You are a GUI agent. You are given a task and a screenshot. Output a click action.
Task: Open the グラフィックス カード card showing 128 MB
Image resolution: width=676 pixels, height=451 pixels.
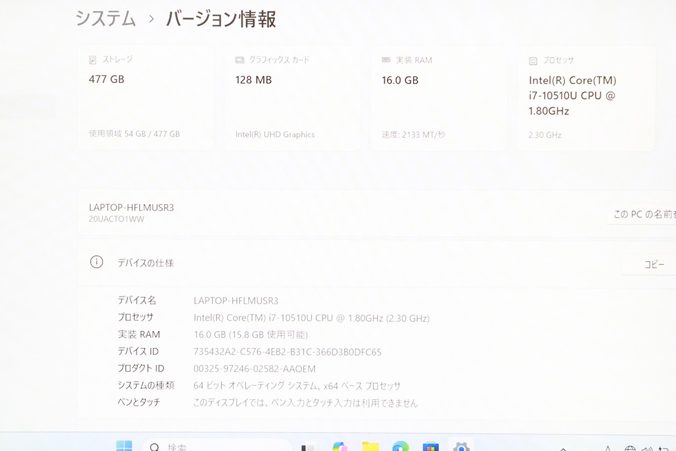292,98
